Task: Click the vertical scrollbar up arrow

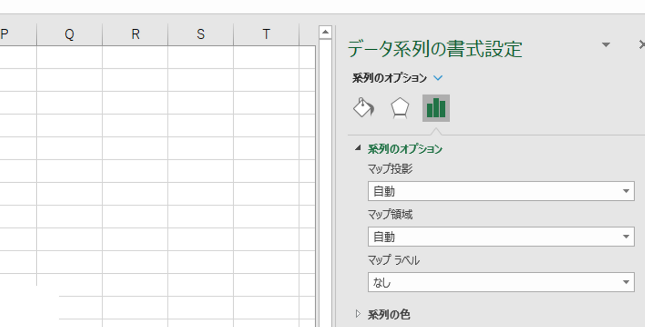Action: click(x=325, y=32)
